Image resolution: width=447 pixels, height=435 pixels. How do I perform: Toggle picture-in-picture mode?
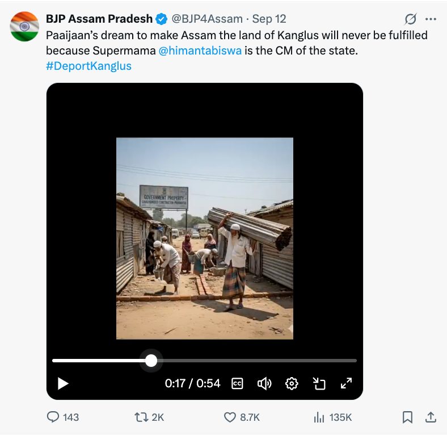click(x=319, y=383)
